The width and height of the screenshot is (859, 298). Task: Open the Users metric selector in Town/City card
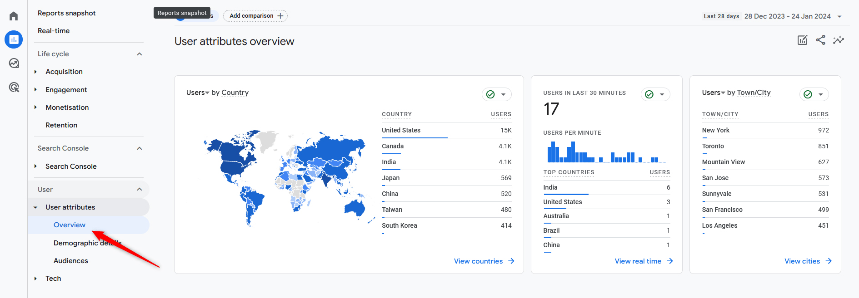point(714,93)
